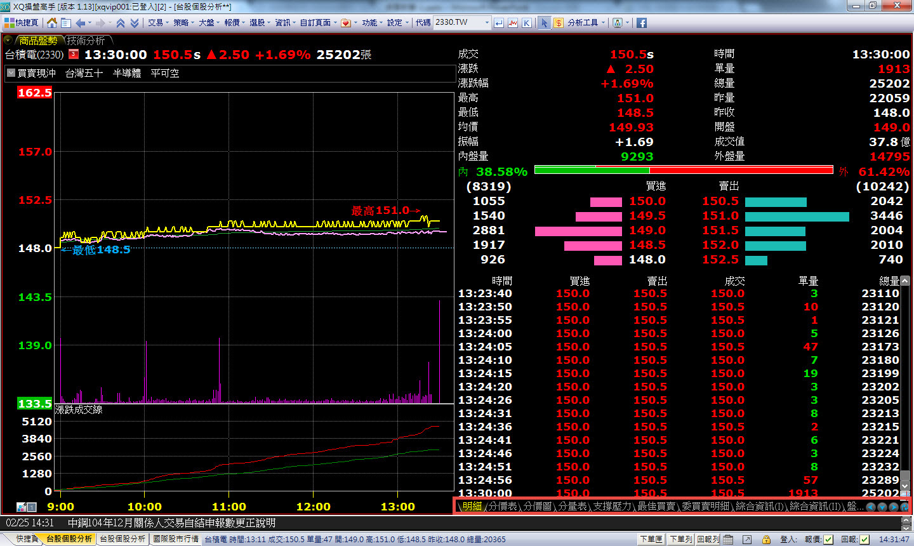Open the K-line chart icon
Screen dimensions: 914x546
coord(527,23)
